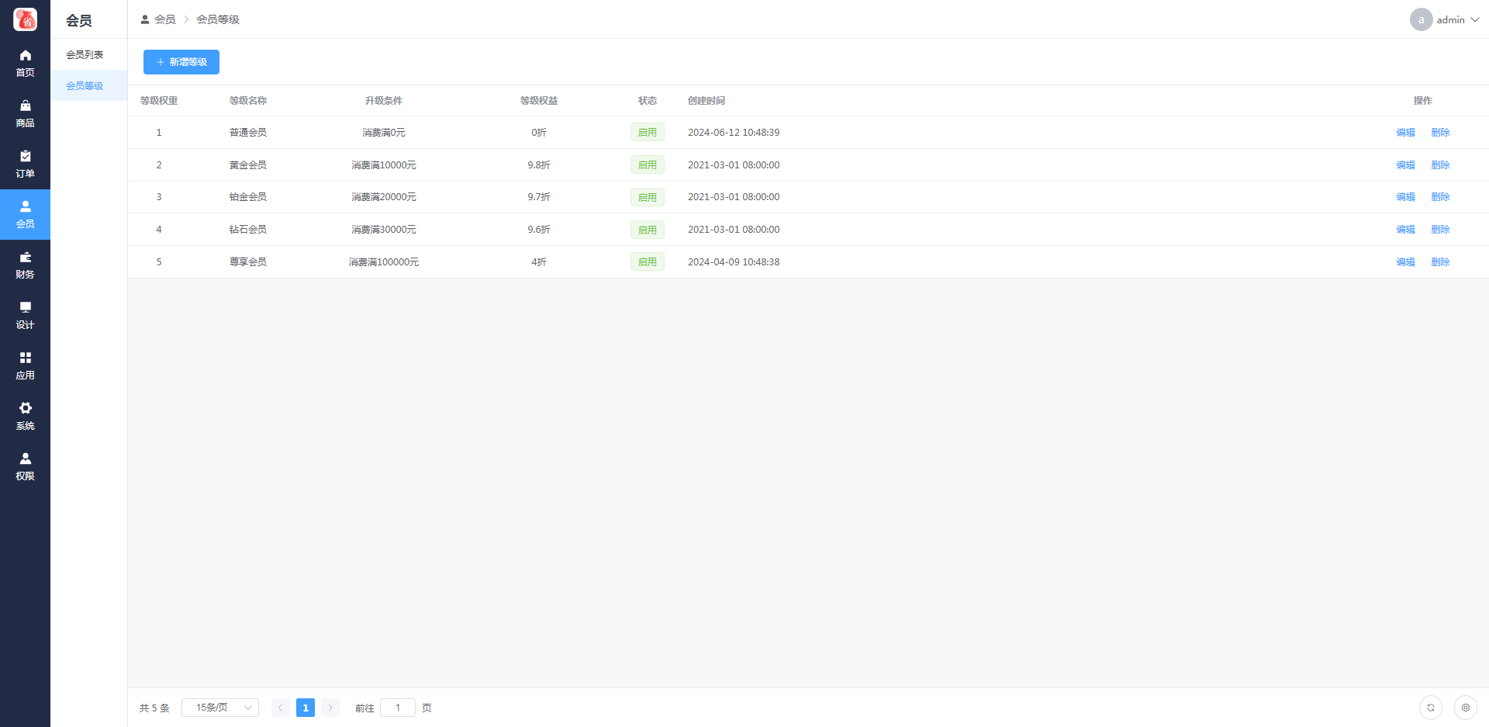
Task: Open the 15条/页 page size dropdown
Action: point(220,708)
